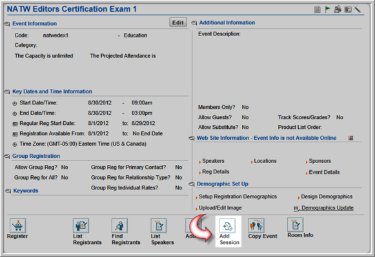This screenshot has height=257, width=375.
Task: Click clock icon beside End Date/Time
Action: (15, 114)
